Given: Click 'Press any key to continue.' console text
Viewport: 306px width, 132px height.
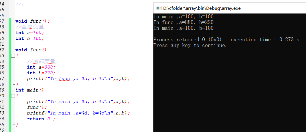Looking at the screenshot, I should (x=190, y=45).
